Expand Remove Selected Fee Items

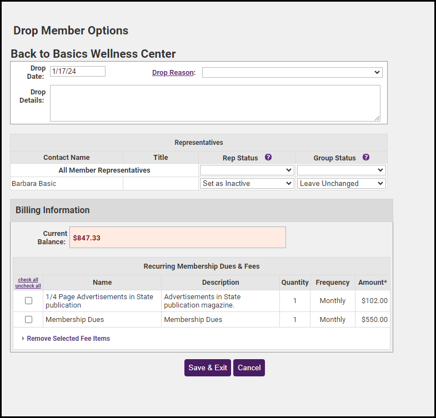tap(68, 339)
